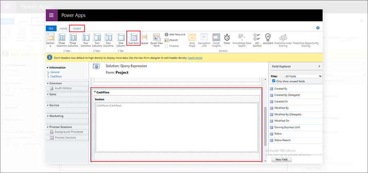This screenshot has width=368, height=173.
Task: Open the help question mark icon
Action: [x=318, y=28]
